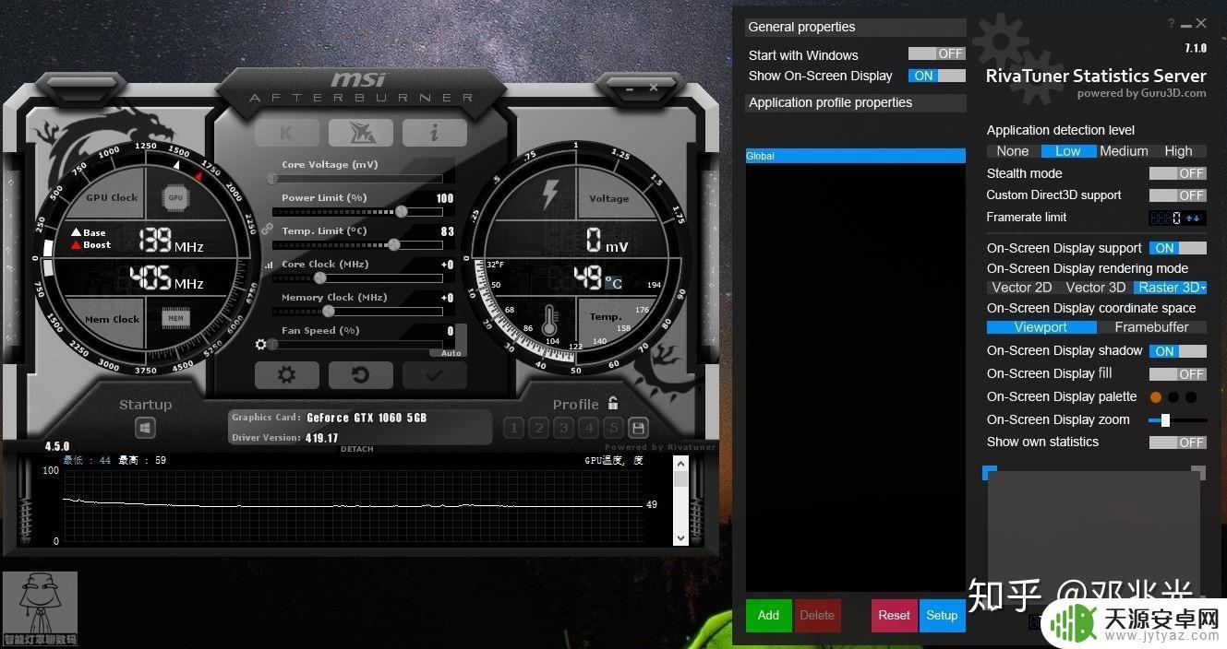Image resolution: width=1227 pixels, height=649 pixels.
Task: Toggle the Startup Windows logo button
Action: (x=146, y=429)
